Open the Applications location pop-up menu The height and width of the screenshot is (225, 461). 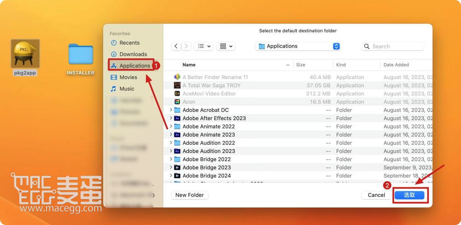(298, 46)
